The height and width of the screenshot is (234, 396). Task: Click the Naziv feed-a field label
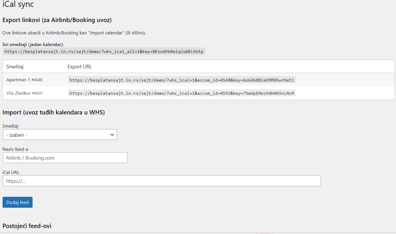click(x=15, y=149)
